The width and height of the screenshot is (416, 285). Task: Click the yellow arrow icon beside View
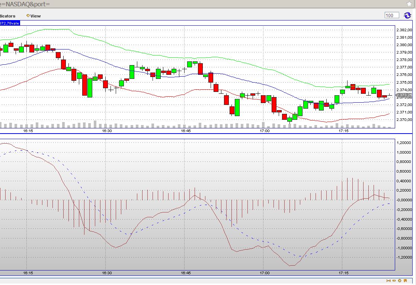pos(27,16)
